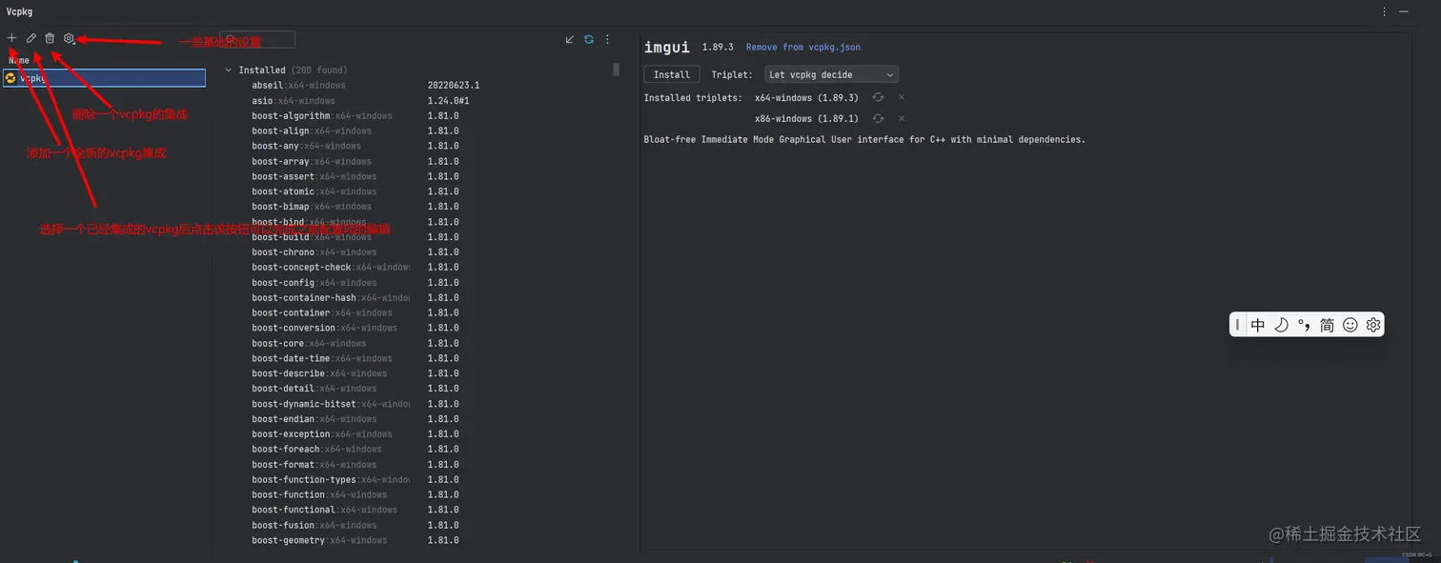Click Install button for imgui
Image resolution: width=1441 pixels, height=563 pixels.
(x=672, y=74)
